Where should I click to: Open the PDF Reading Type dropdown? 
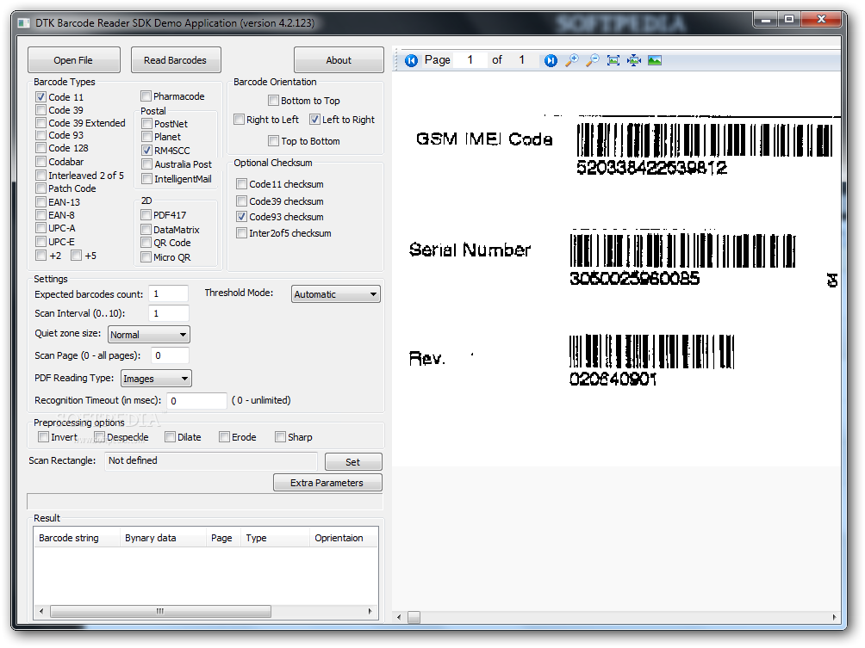[x=187, y=378]
